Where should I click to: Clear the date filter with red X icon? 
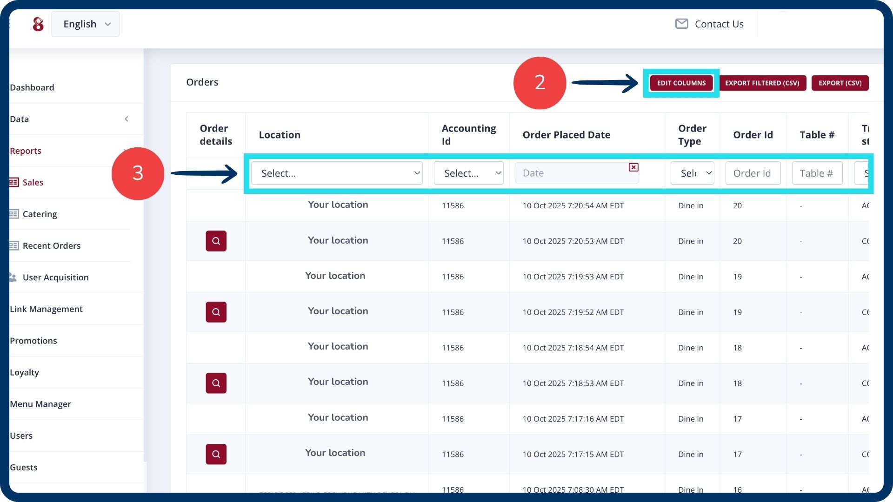633,167
